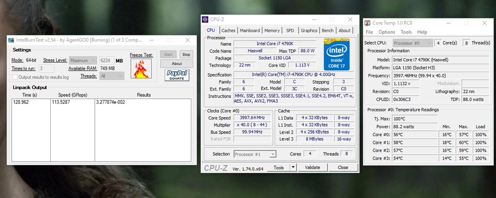Click the CPU-Z title bar icon

tap(205, 20)
